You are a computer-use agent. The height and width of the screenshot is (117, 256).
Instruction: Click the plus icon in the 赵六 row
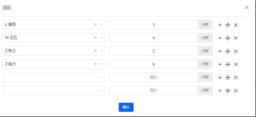pos(220,64)
